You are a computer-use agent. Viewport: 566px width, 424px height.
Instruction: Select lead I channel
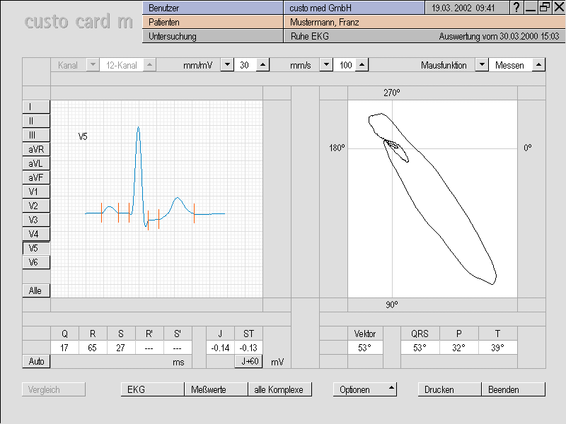pos(36,107)
